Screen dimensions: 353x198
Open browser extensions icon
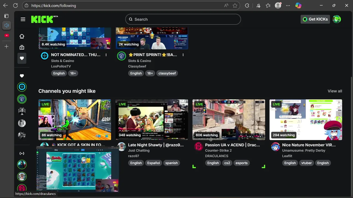247,5
